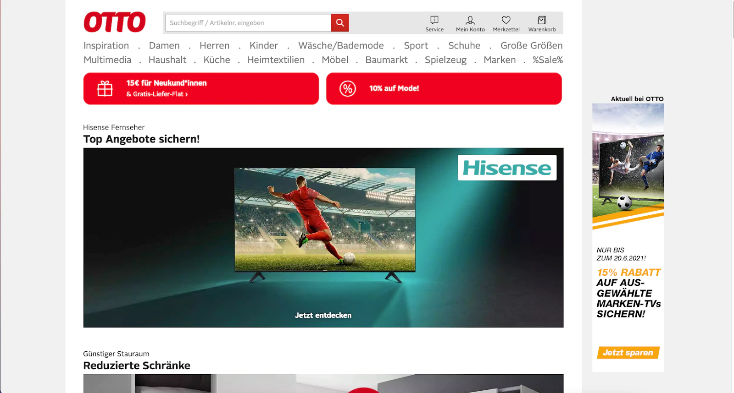
Task: Open the %Sale% category
Action: pyautogui.click(x=547, y=60)
